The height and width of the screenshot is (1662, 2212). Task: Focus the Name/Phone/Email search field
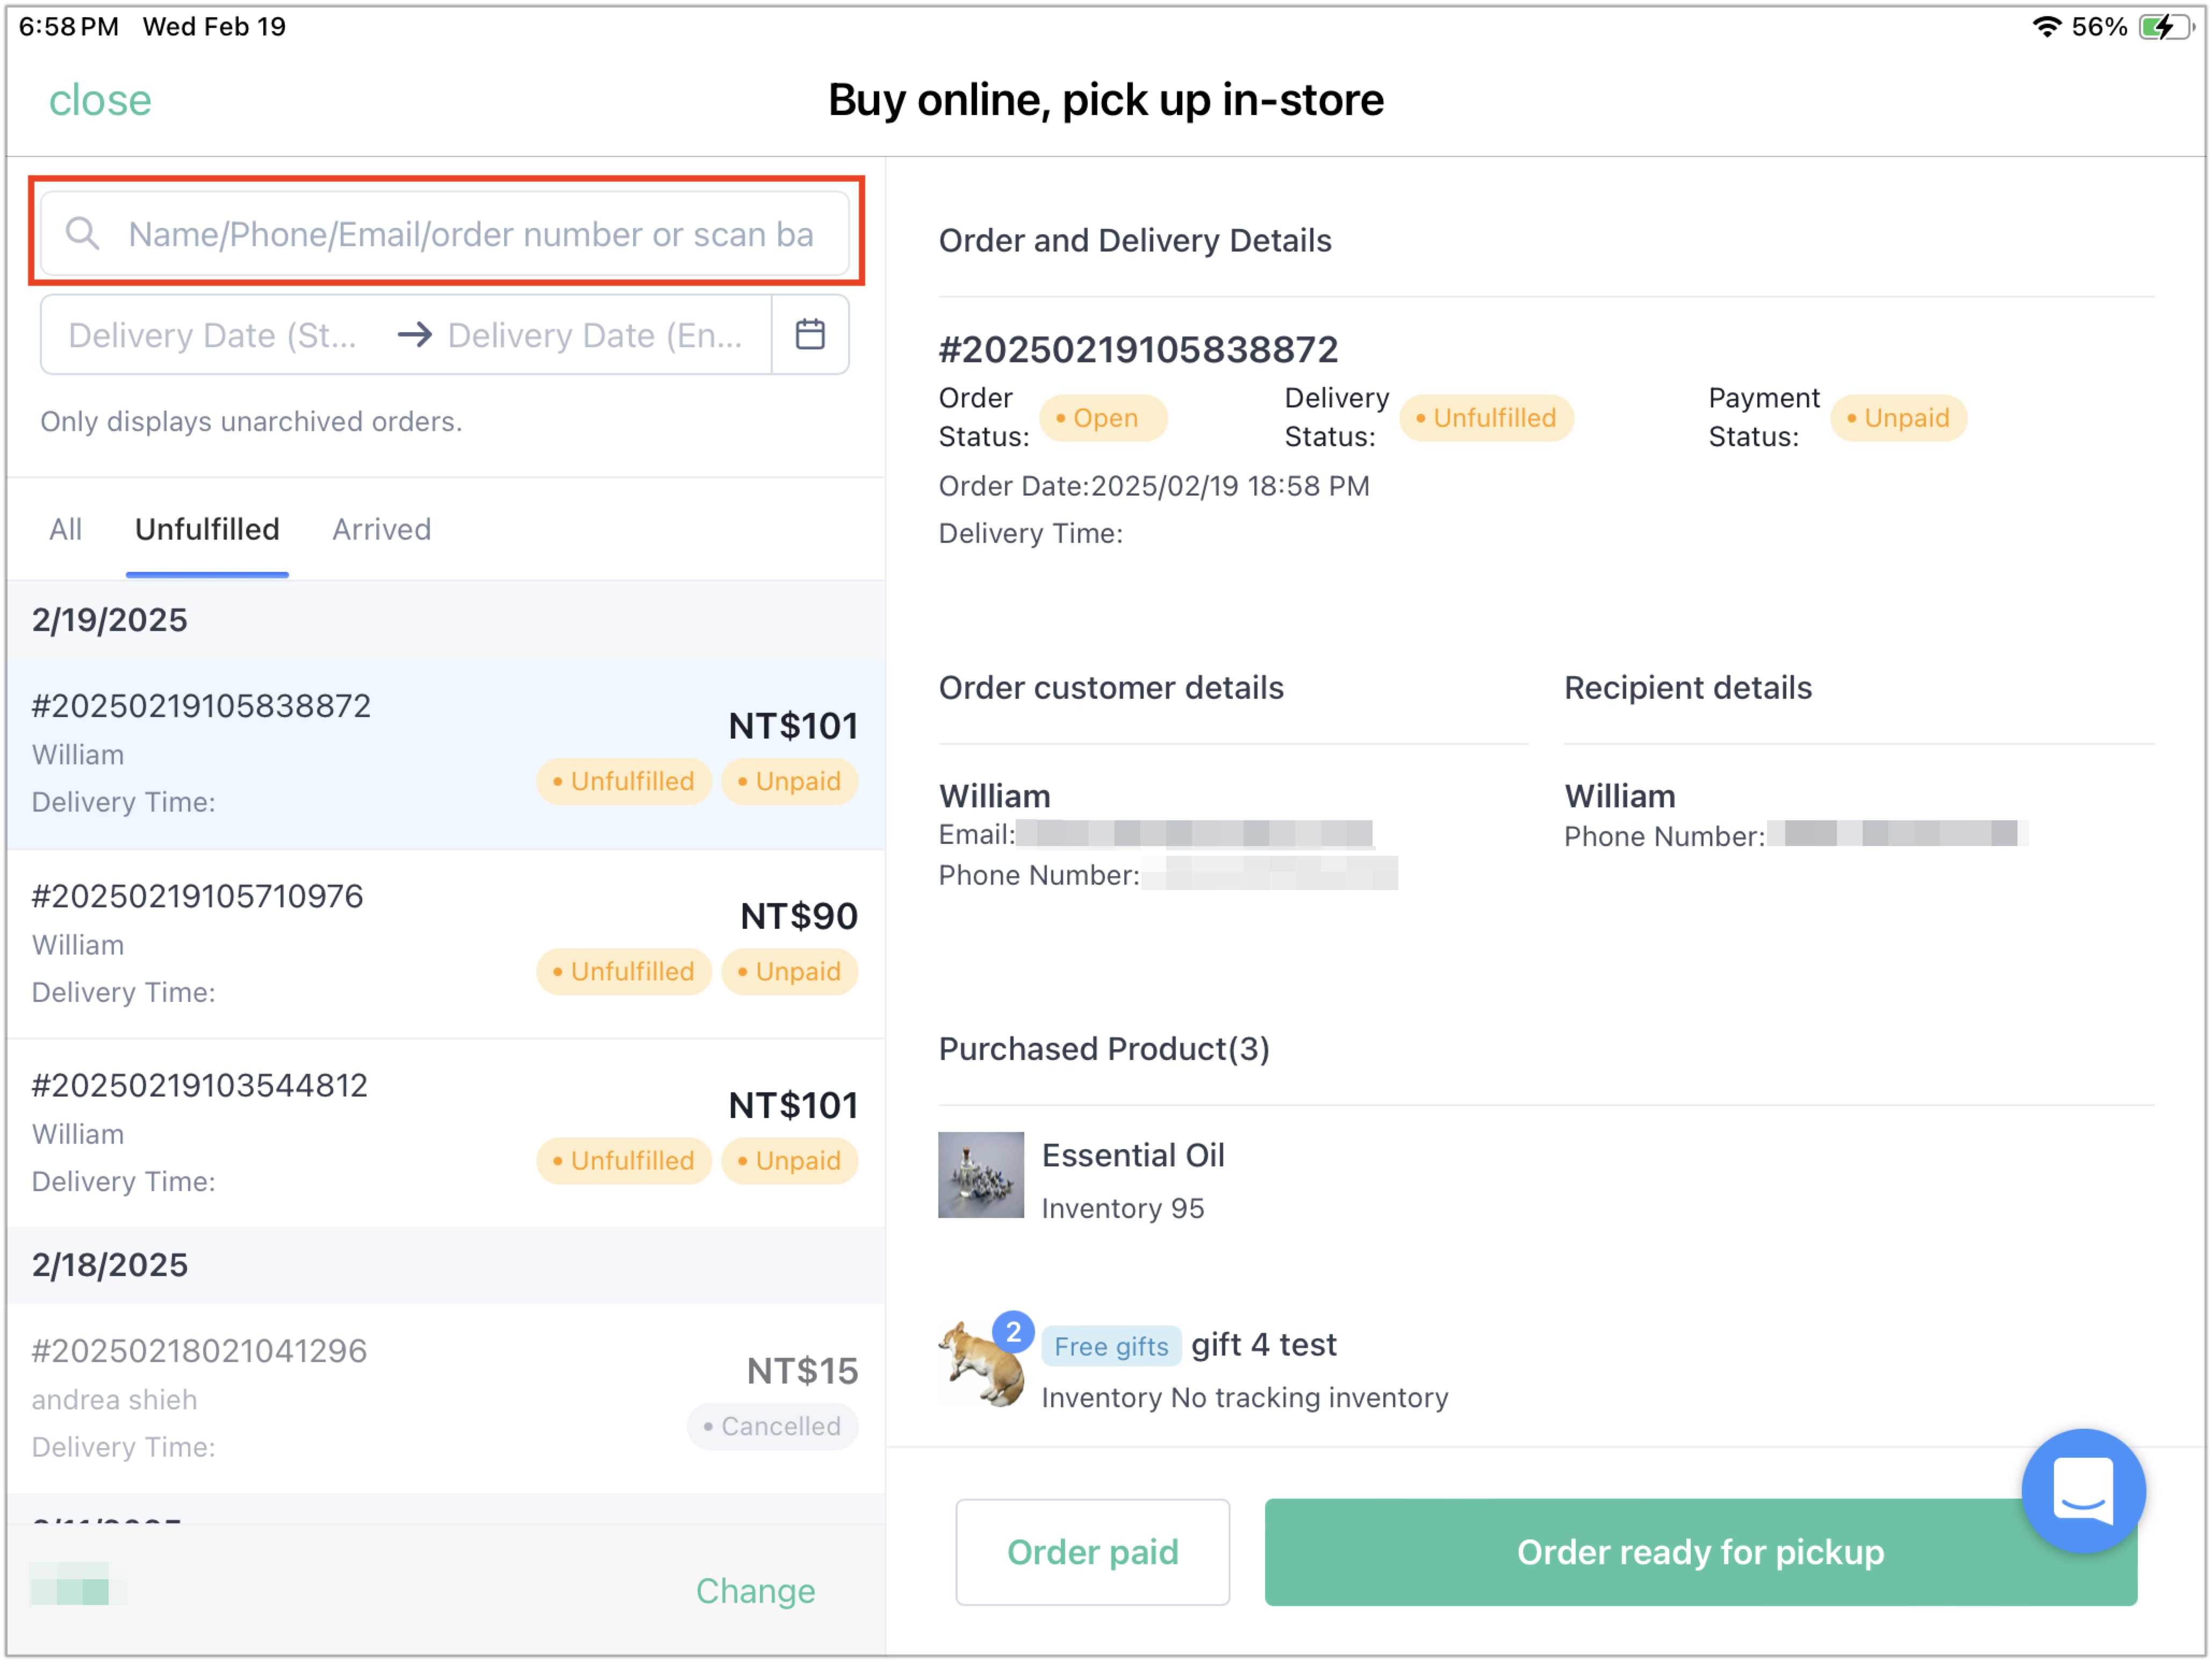(x=470, y=234)
